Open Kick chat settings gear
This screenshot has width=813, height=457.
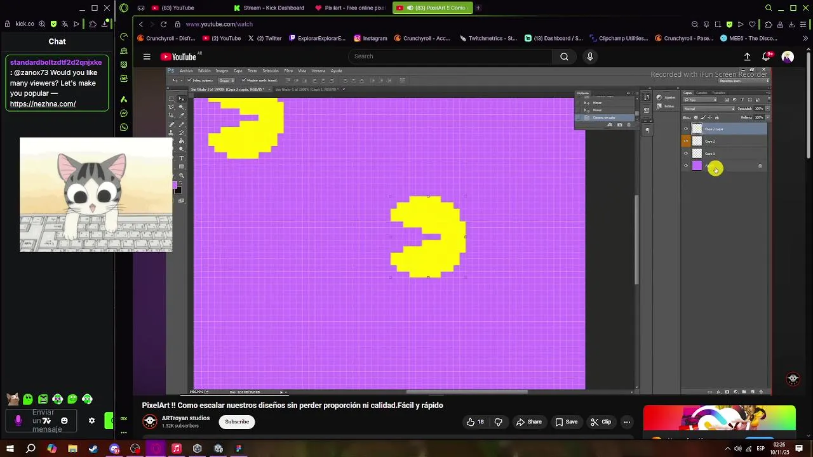click(91, 421)
